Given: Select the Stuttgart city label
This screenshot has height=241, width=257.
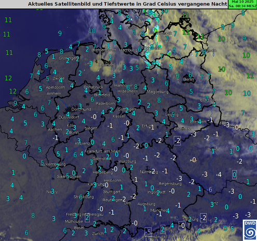Looking at the screenshot, I should [112, 192].
